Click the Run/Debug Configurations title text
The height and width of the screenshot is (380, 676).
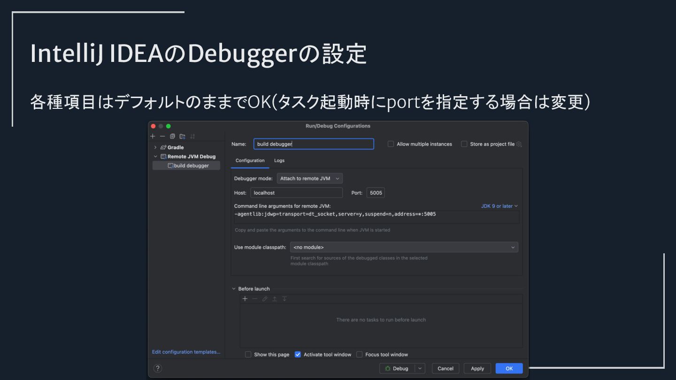point(338,126)
